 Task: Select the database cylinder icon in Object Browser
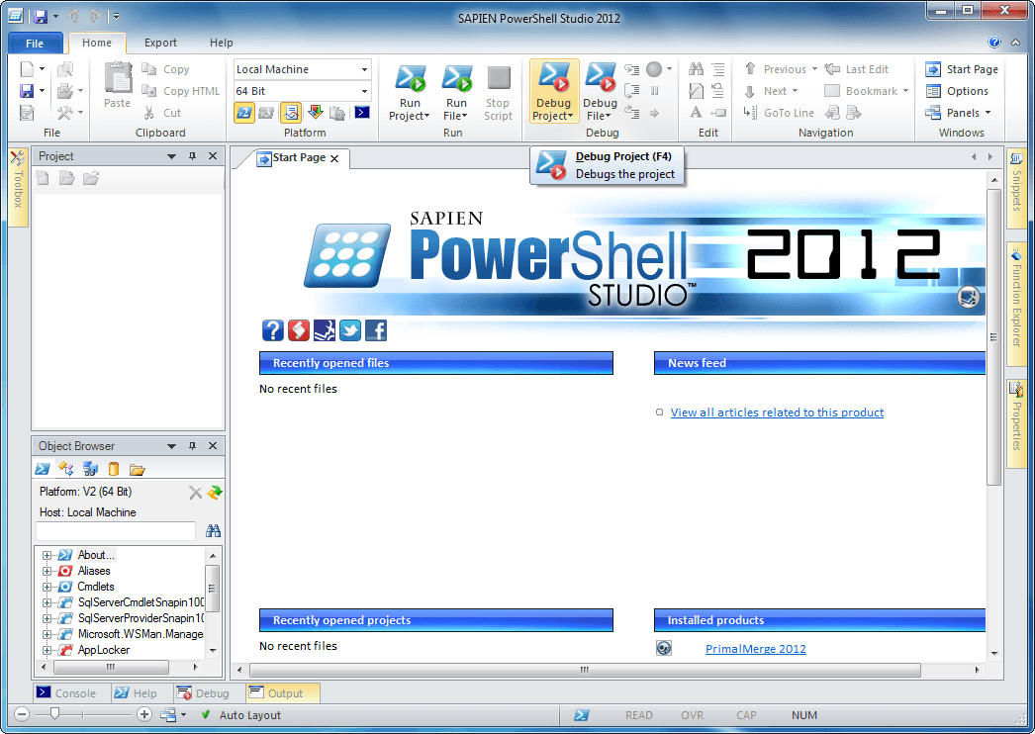pos(114,469)
